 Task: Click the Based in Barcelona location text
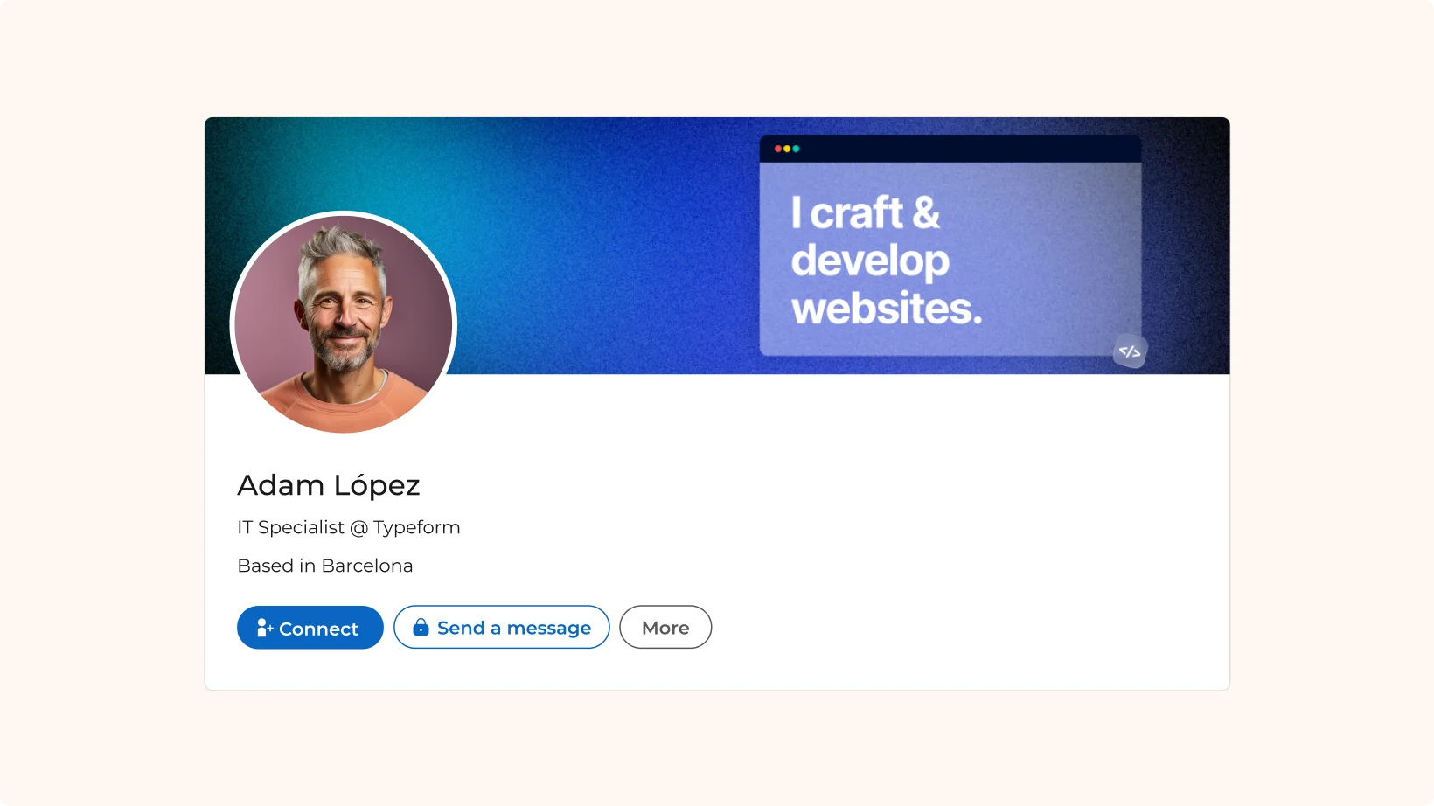click(x=325, y=566)
